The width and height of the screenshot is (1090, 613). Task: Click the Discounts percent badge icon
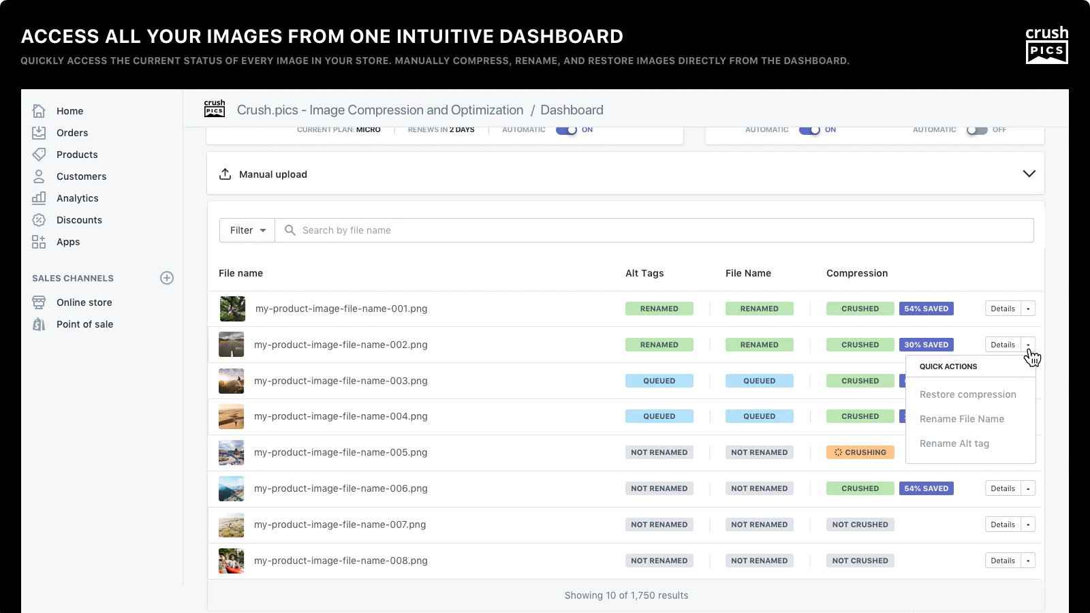click(x=39, y=220)
